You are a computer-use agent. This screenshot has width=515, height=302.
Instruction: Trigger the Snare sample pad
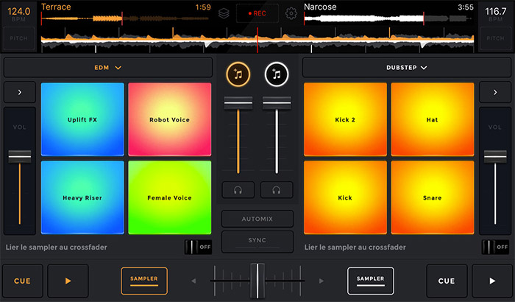coord(433,197)
